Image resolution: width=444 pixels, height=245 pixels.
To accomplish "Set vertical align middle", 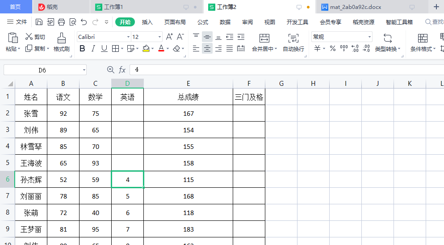I will point(207,37).
